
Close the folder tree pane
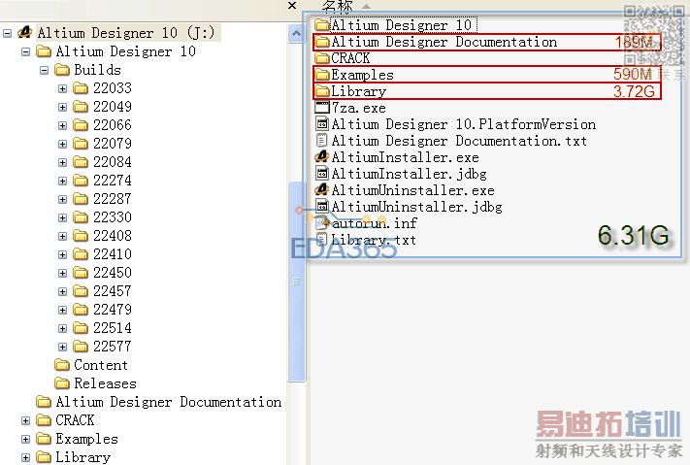(292, 5)
